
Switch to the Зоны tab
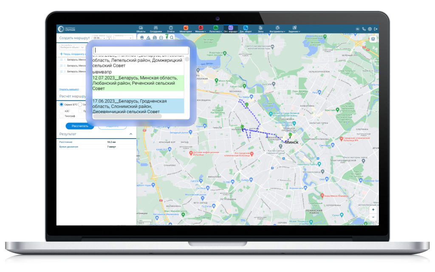click(260, 28)
